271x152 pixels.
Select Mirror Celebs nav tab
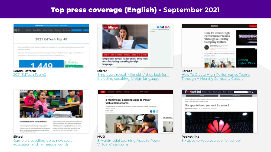134,55
